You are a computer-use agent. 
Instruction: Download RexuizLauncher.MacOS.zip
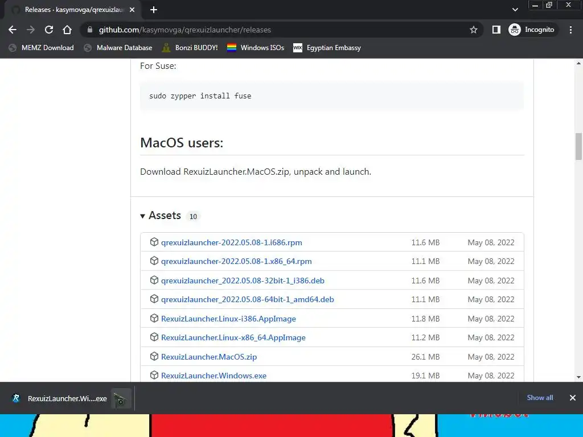(208, 357)
